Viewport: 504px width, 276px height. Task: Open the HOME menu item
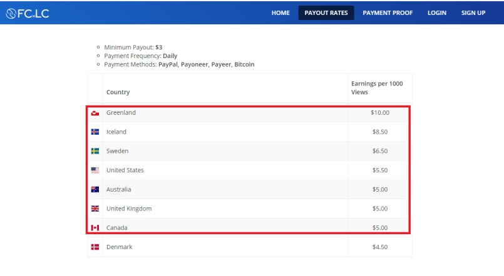point(280,13)
